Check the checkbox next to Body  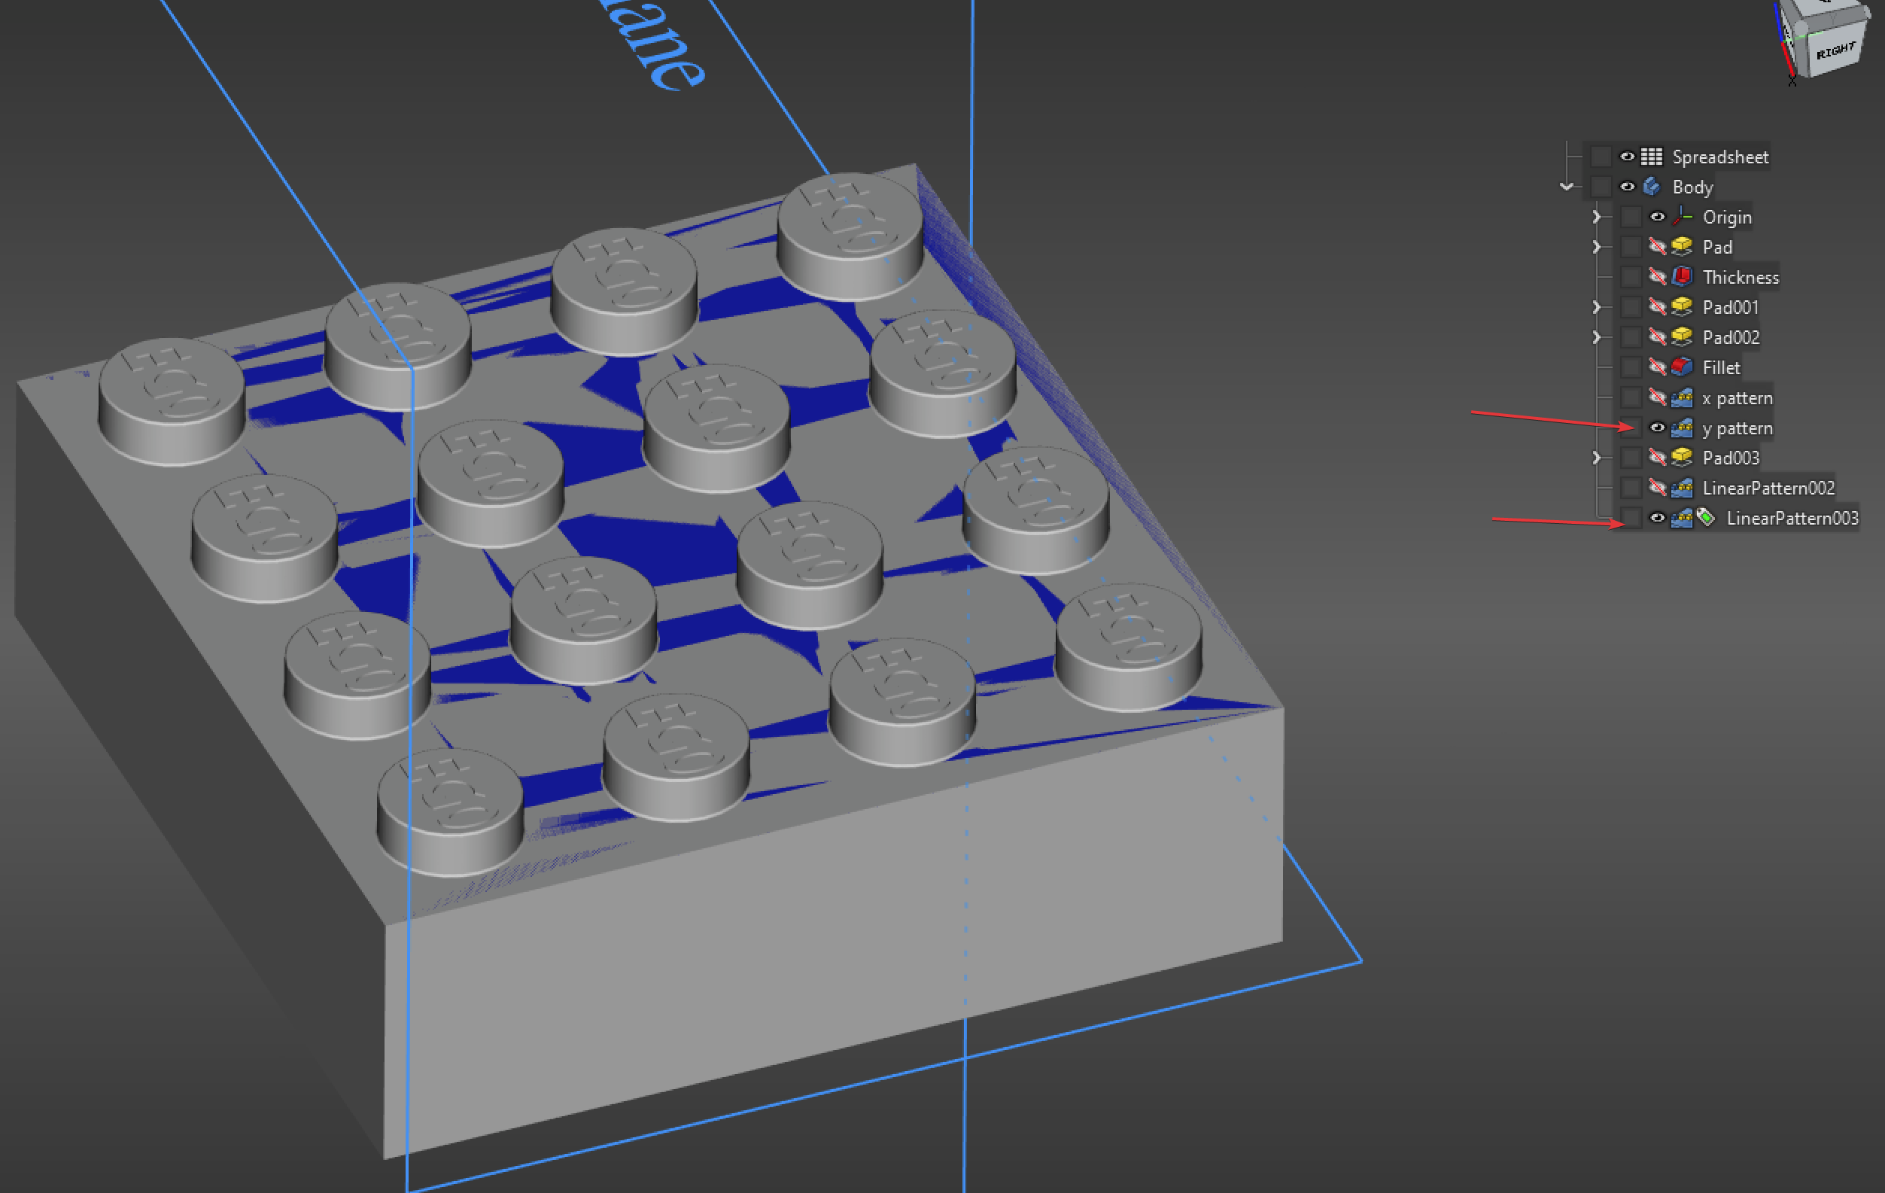pyautogui.click(x=1601, y=187)
